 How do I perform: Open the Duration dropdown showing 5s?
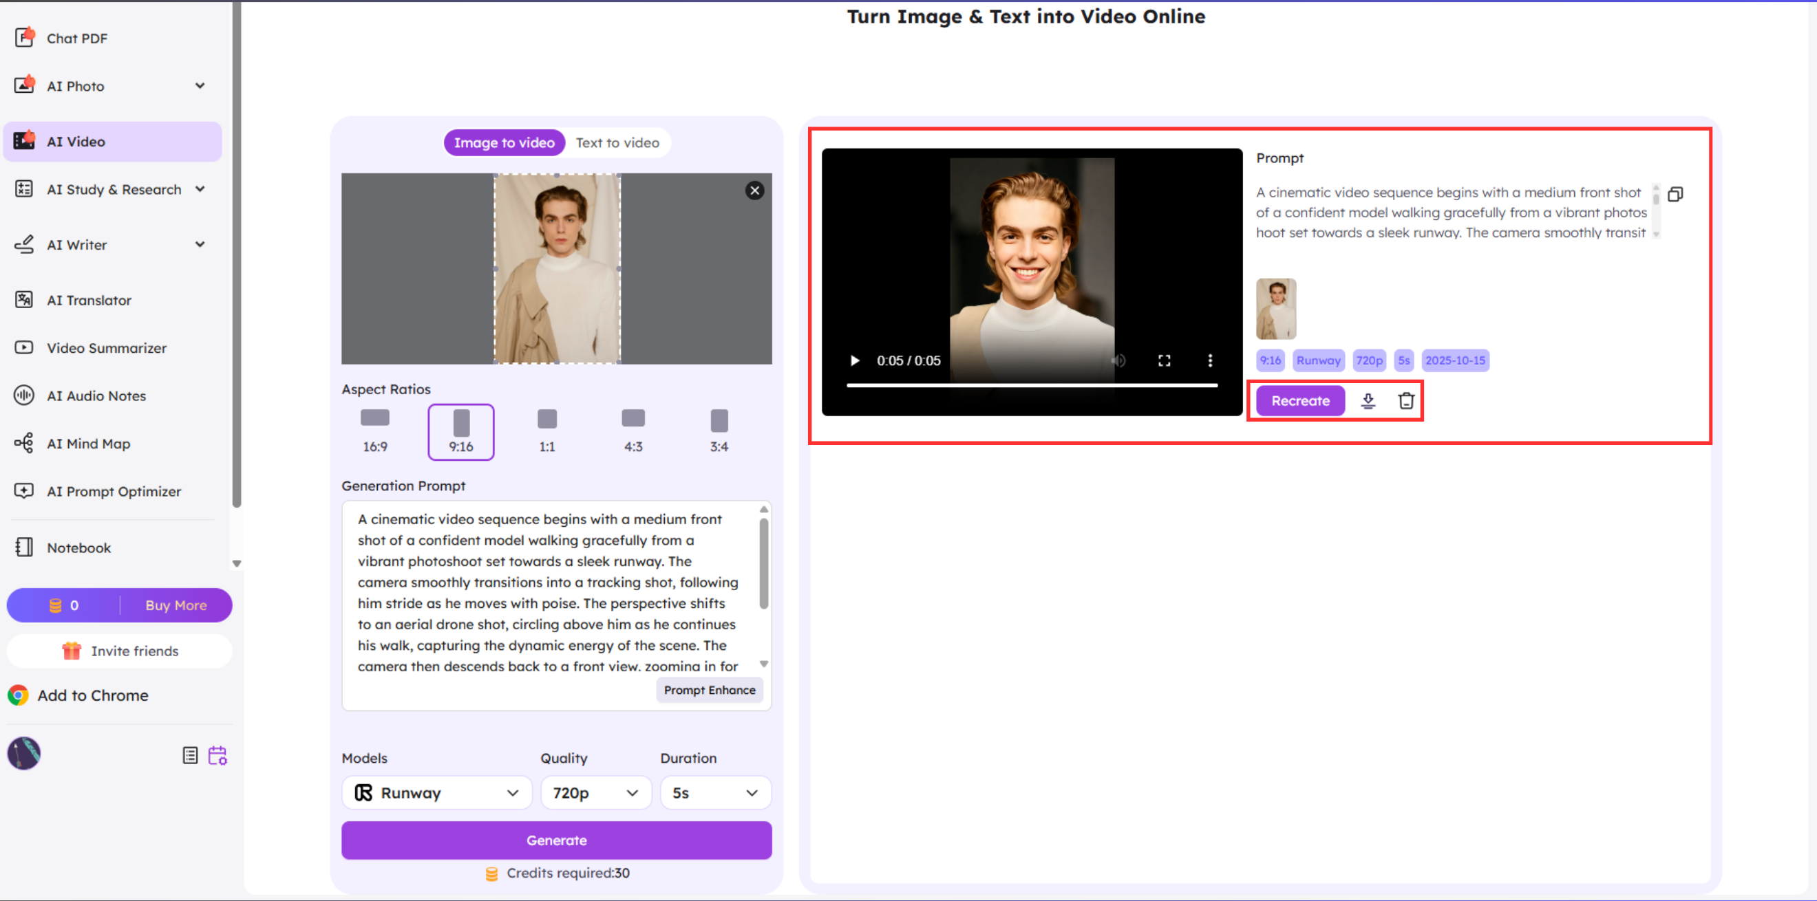click(x=715, y=792)
